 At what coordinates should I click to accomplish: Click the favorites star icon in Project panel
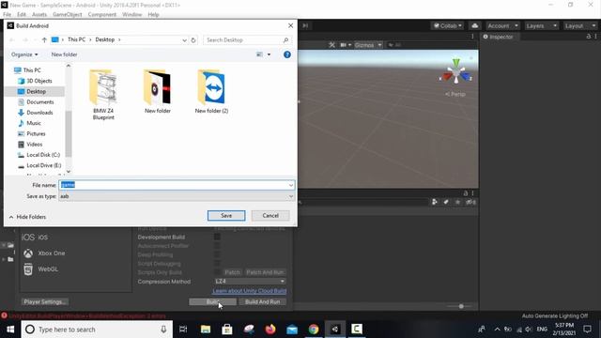[x=457, y=202]
